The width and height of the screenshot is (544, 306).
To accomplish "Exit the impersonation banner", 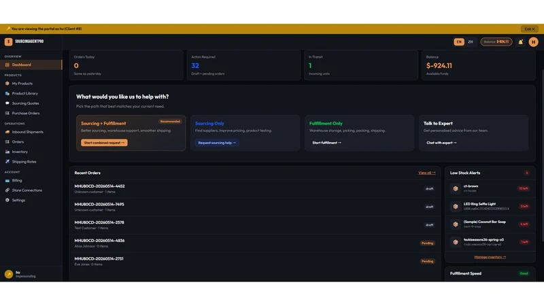I will click(x=530, y=29).
